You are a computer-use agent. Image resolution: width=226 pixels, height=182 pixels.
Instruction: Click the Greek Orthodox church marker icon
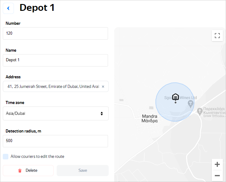pos(200,110)
